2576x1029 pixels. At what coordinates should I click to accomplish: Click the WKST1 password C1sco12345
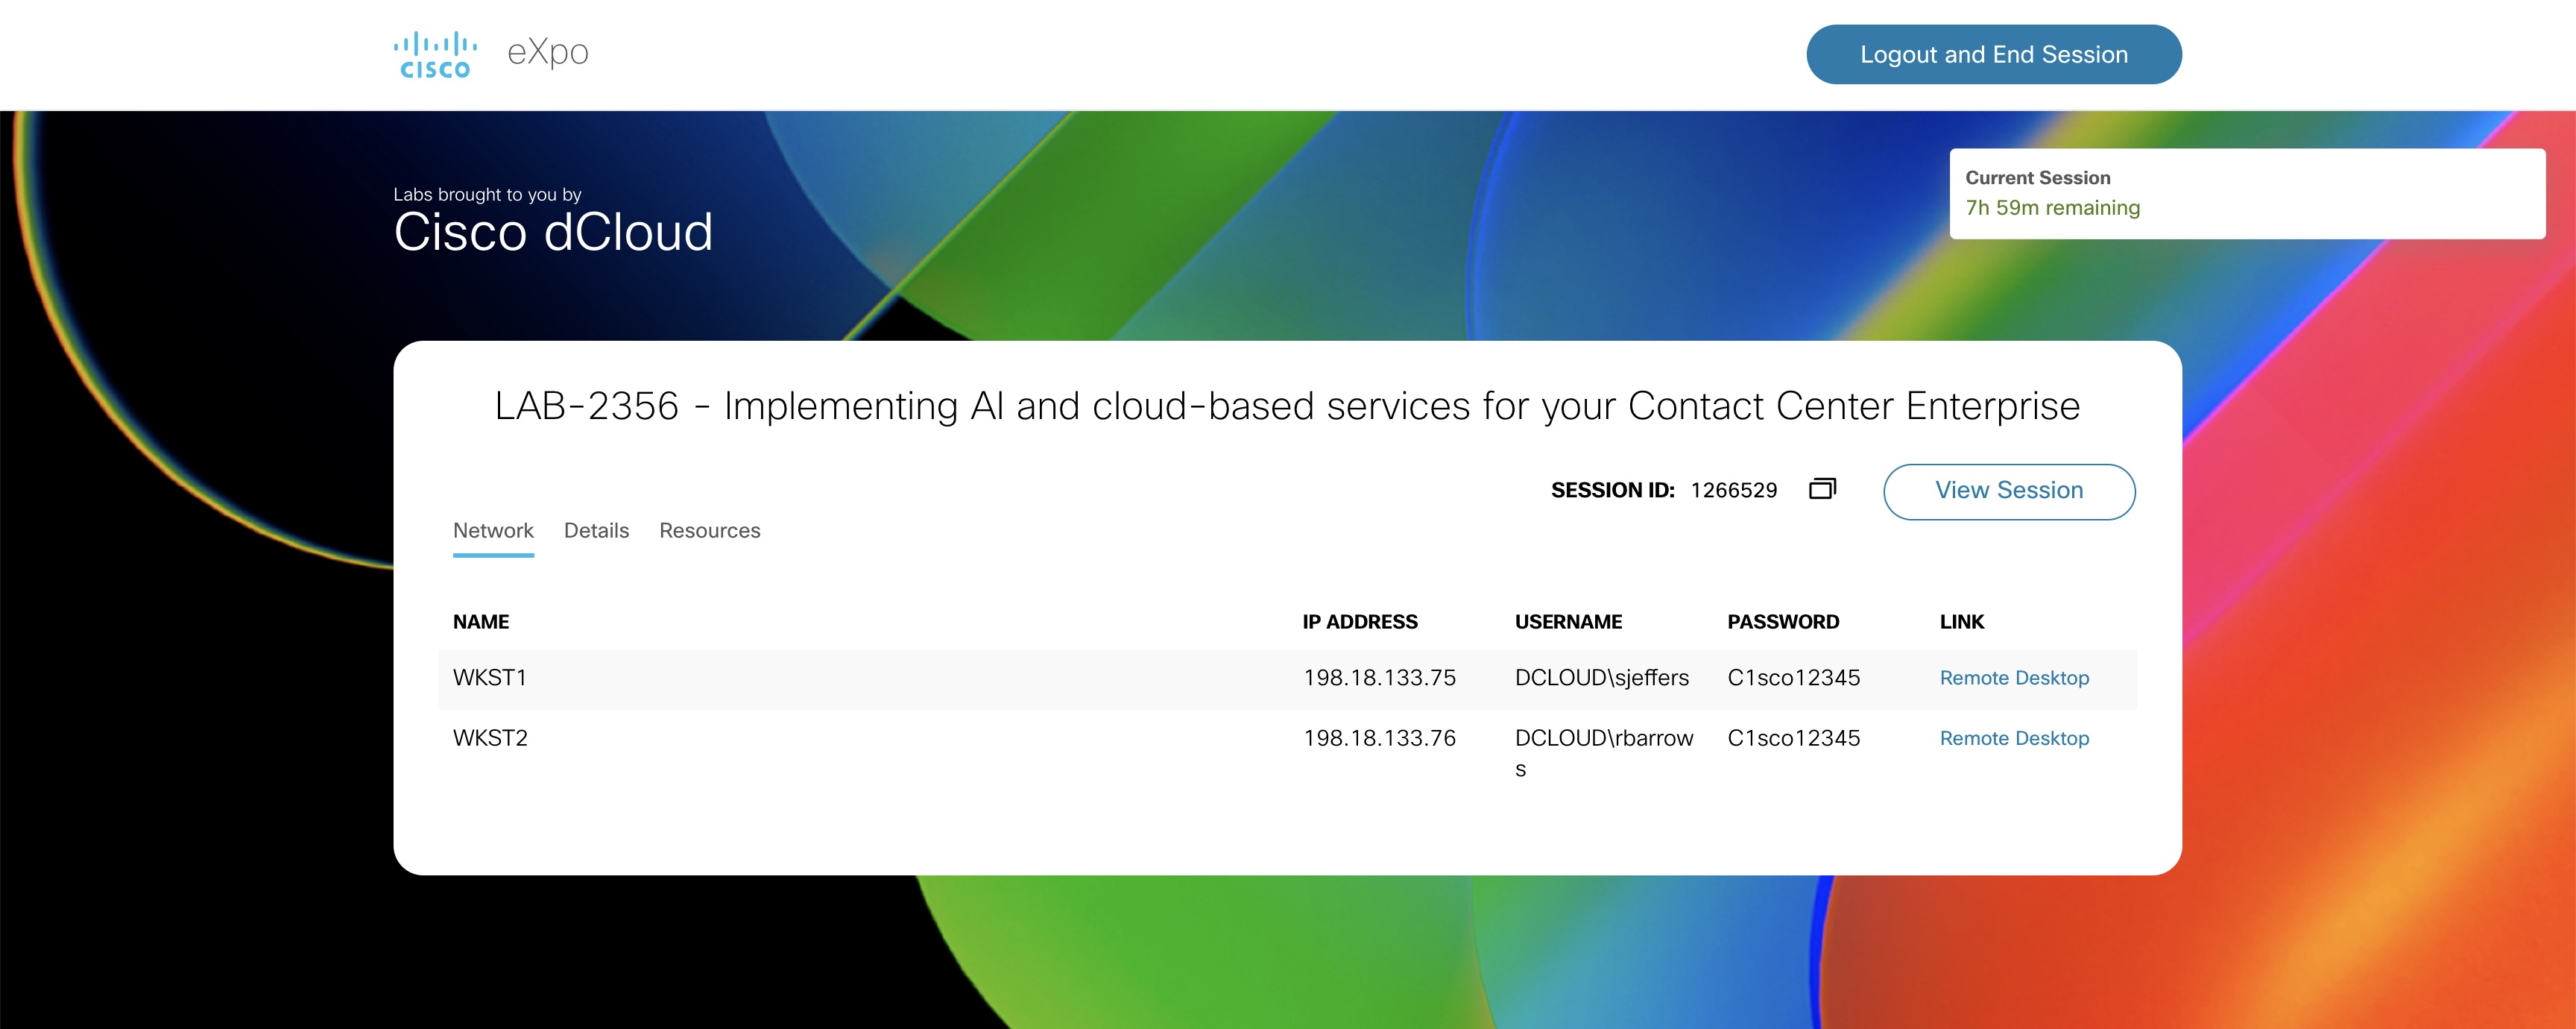coord(1793,678)
